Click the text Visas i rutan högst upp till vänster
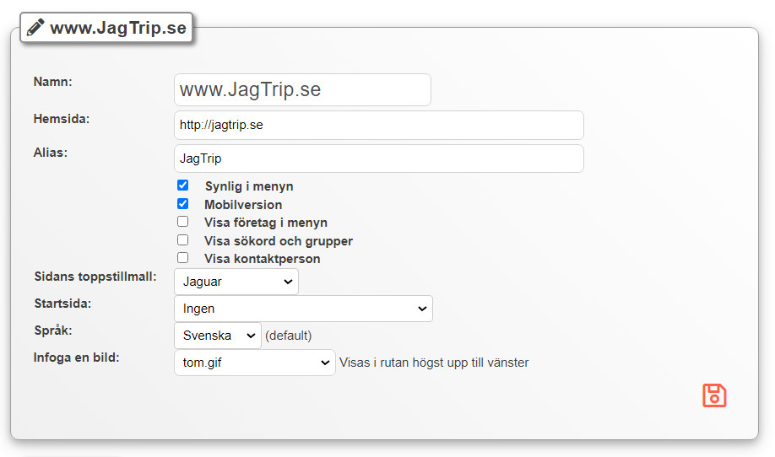 [x=434, y=363]
